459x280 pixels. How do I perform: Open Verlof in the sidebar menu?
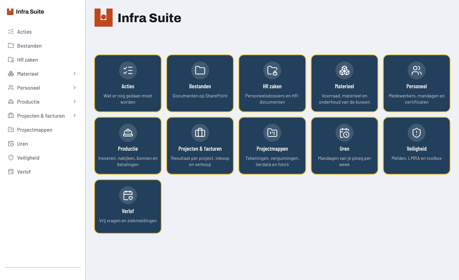[42, 172]
